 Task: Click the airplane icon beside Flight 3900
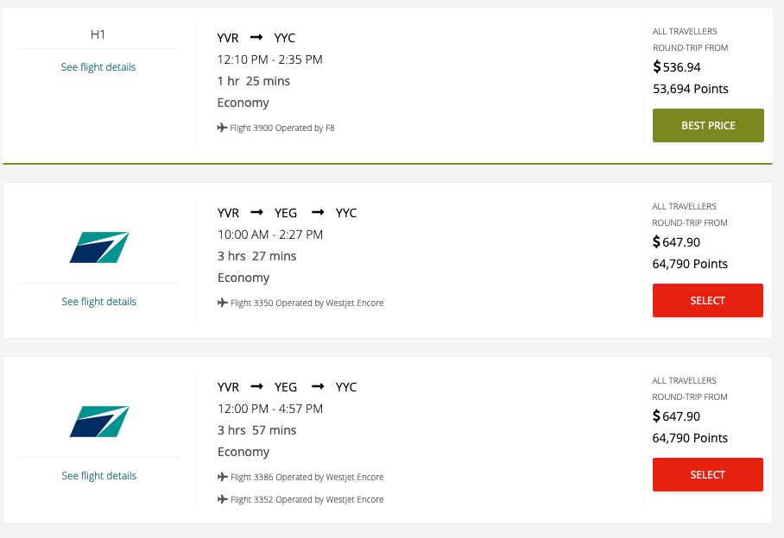(221, 128)
